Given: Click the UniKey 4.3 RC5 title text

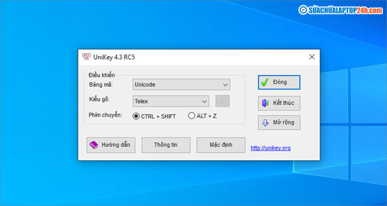Looking at the screenshot, I should pos(114,57).
